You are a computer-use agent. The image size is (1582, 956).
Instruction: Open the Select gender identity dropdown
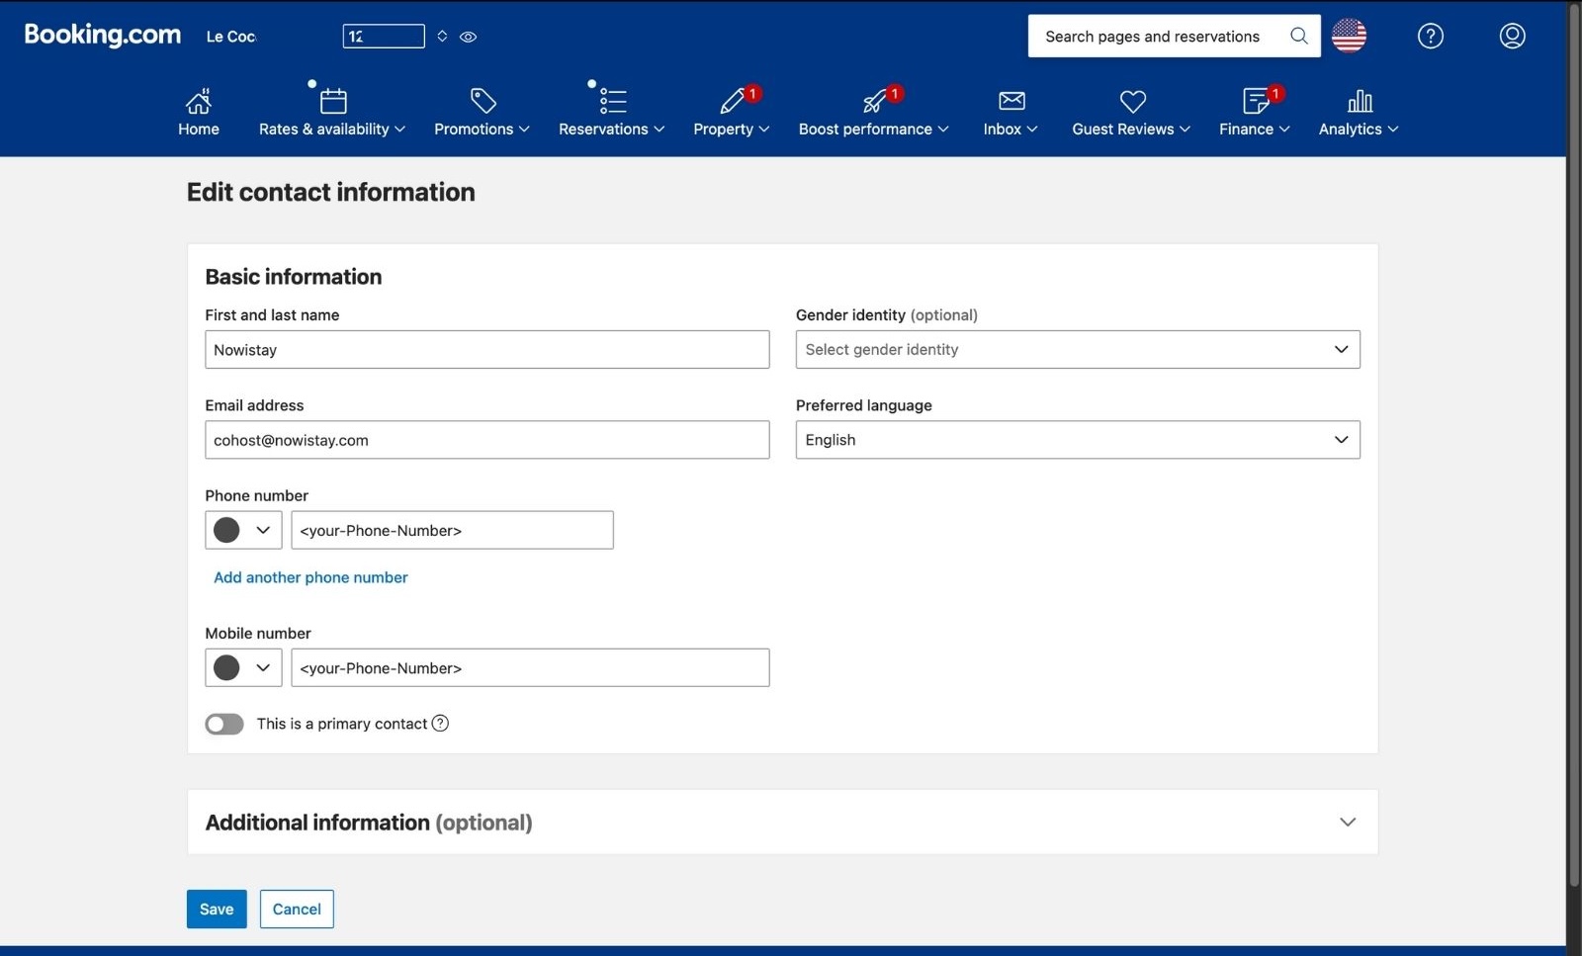coord(1077,349)
